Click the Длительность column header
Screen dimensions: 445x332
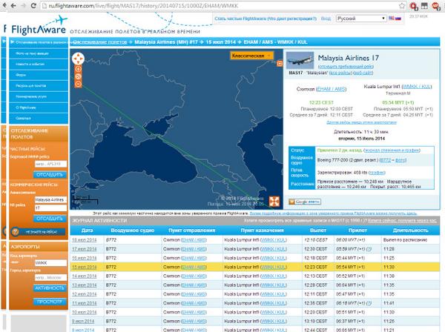410,230
